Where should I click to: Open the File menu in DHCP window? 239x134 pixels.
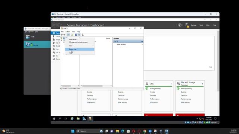pyautogui.click(x=62, y=32)
